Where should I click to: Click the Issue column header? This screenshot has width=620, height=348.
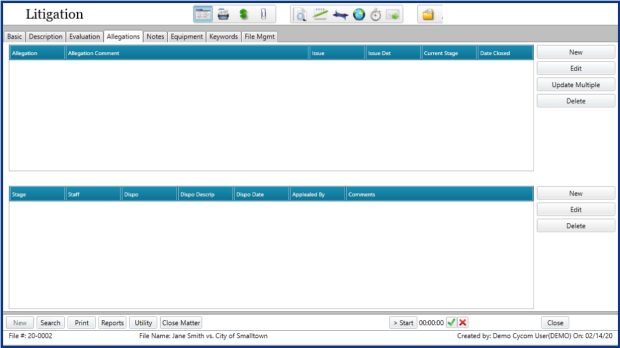[x=336, y=53]
